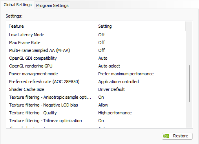The image size is (199, 144).
Task: Click the Setting column header
Action: (141, 26)
